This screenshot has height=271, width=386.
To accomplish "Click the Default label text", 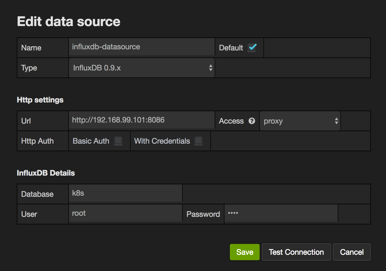I will (231, 48).
